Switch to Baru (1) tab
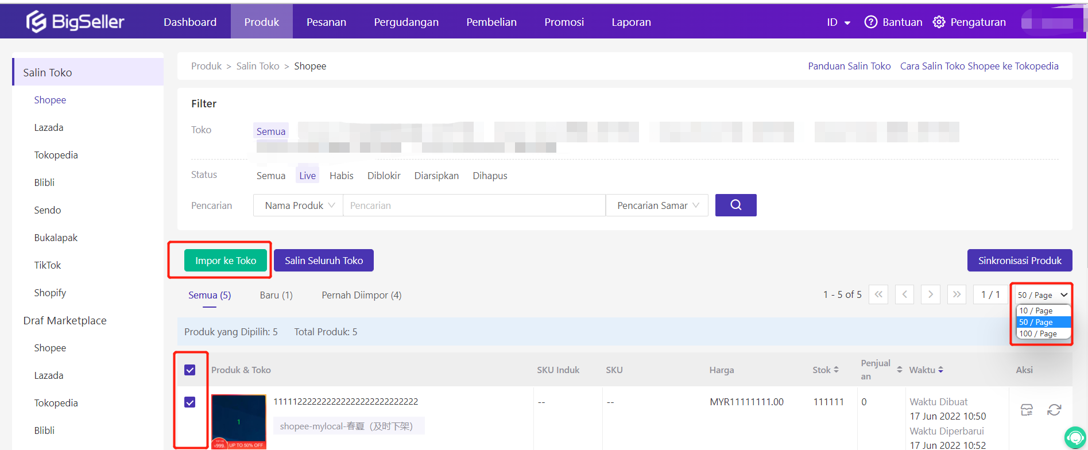 276,295
